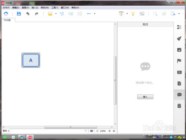Click the filter funnel in status bar
186x140 pixels.
point(86,131)
